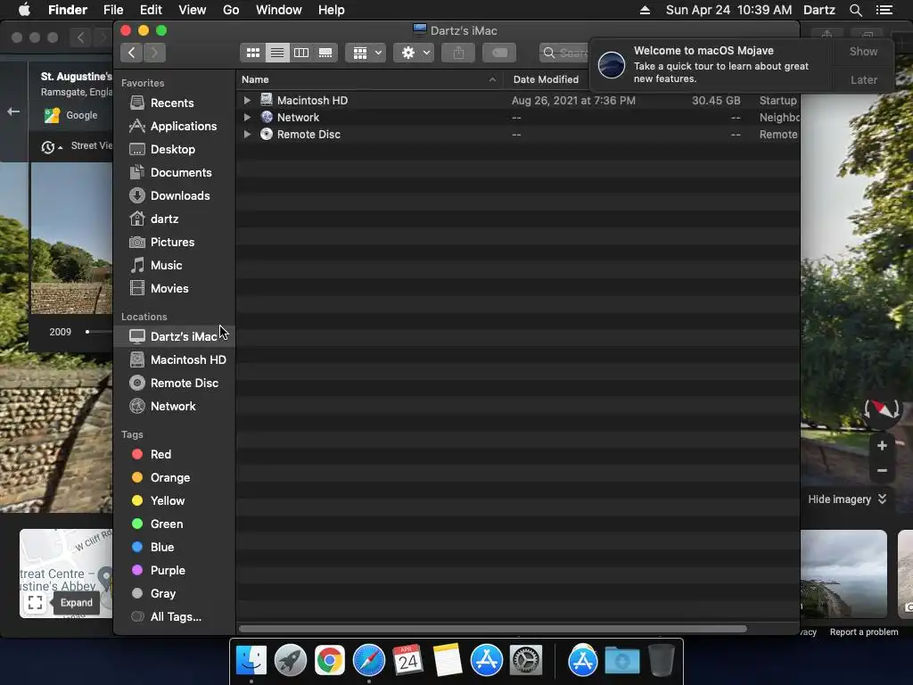Open dartz home folder in sidebar

point(164,219)
